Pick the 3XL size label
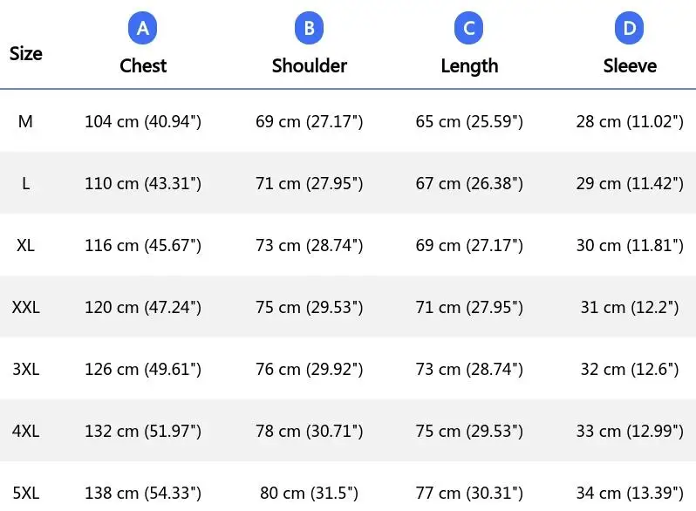The height and width of the screenshot is (511, 696). (26, 369)
